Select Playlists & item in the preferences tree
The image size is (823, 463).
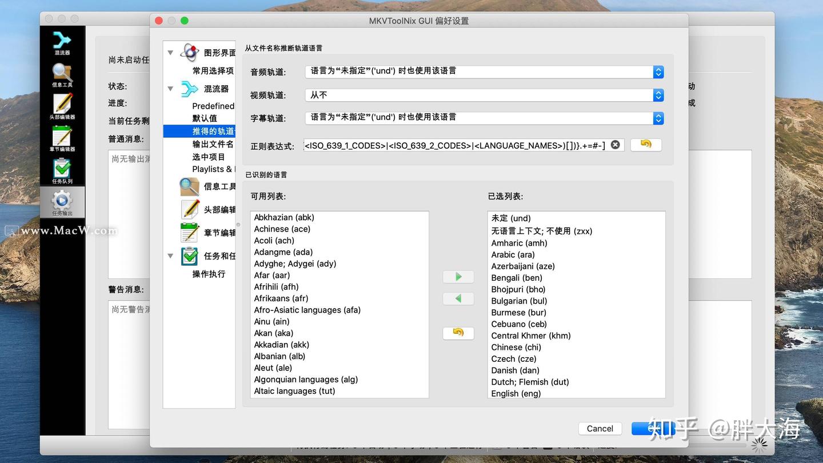tap(213, 169)
